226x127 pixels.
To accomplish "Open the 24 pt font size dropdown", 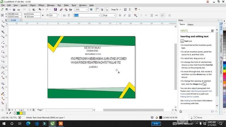I will [x=114, y=15].
